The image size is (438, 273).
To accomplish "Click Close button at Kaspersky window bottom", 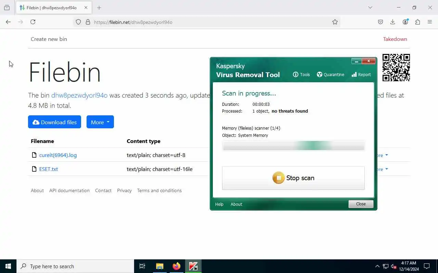I will (x=361, y=204).
